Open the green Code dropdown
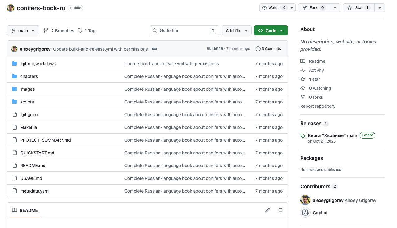This screenshot has width=397, height=228. tap(271, 30)
